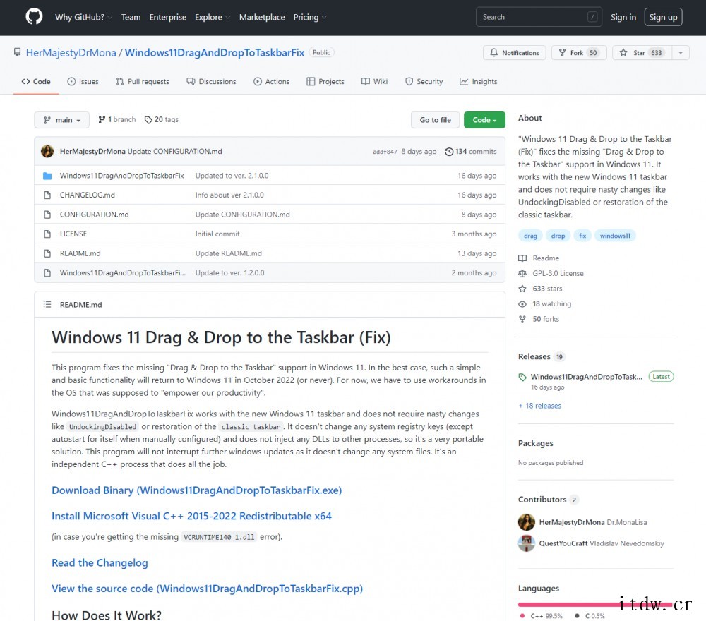Click the tag icon beside 20 tags
706x621 pixels.
148,120
